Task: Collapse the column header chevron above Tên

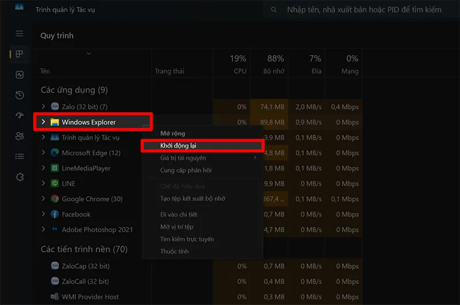Action: (x=89, y=54)
